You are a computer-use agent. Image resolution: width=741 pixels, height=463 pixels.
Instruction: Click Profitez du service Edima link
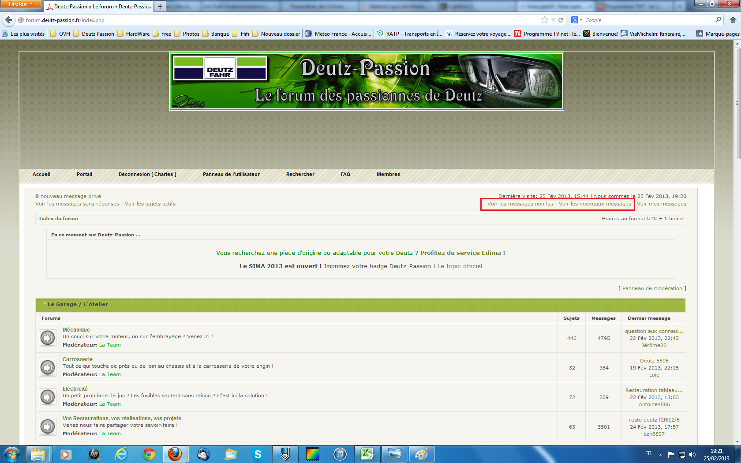tap(463, 253)
